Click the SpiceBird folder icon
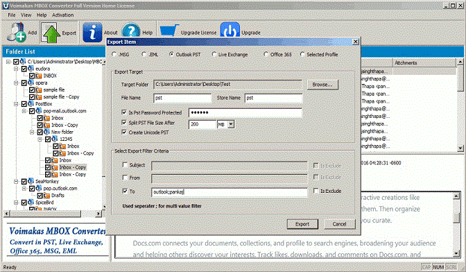The image size is (466, 272). [x=31, y=203]
